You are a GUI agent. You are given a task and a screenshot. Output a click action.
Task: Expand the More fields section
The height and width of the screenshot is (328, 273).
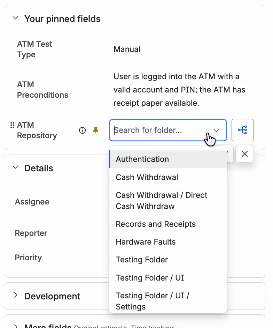(15, 326)
